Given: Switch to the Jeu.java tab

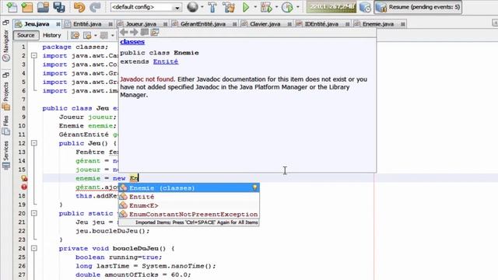Looking at the screenshot, I should tap(37, 24).
